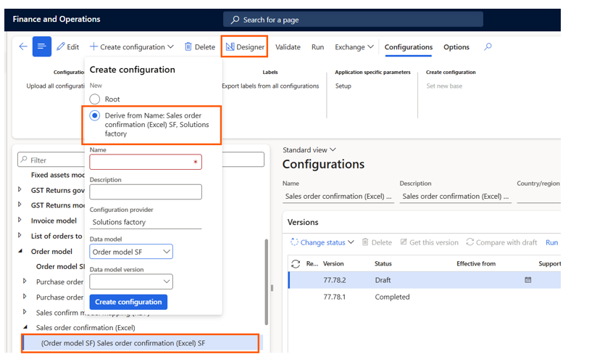Select version 77.78.1 Completed row
Image resolution: width=597 pixels, height=362 pixels.
coord(425,297)
